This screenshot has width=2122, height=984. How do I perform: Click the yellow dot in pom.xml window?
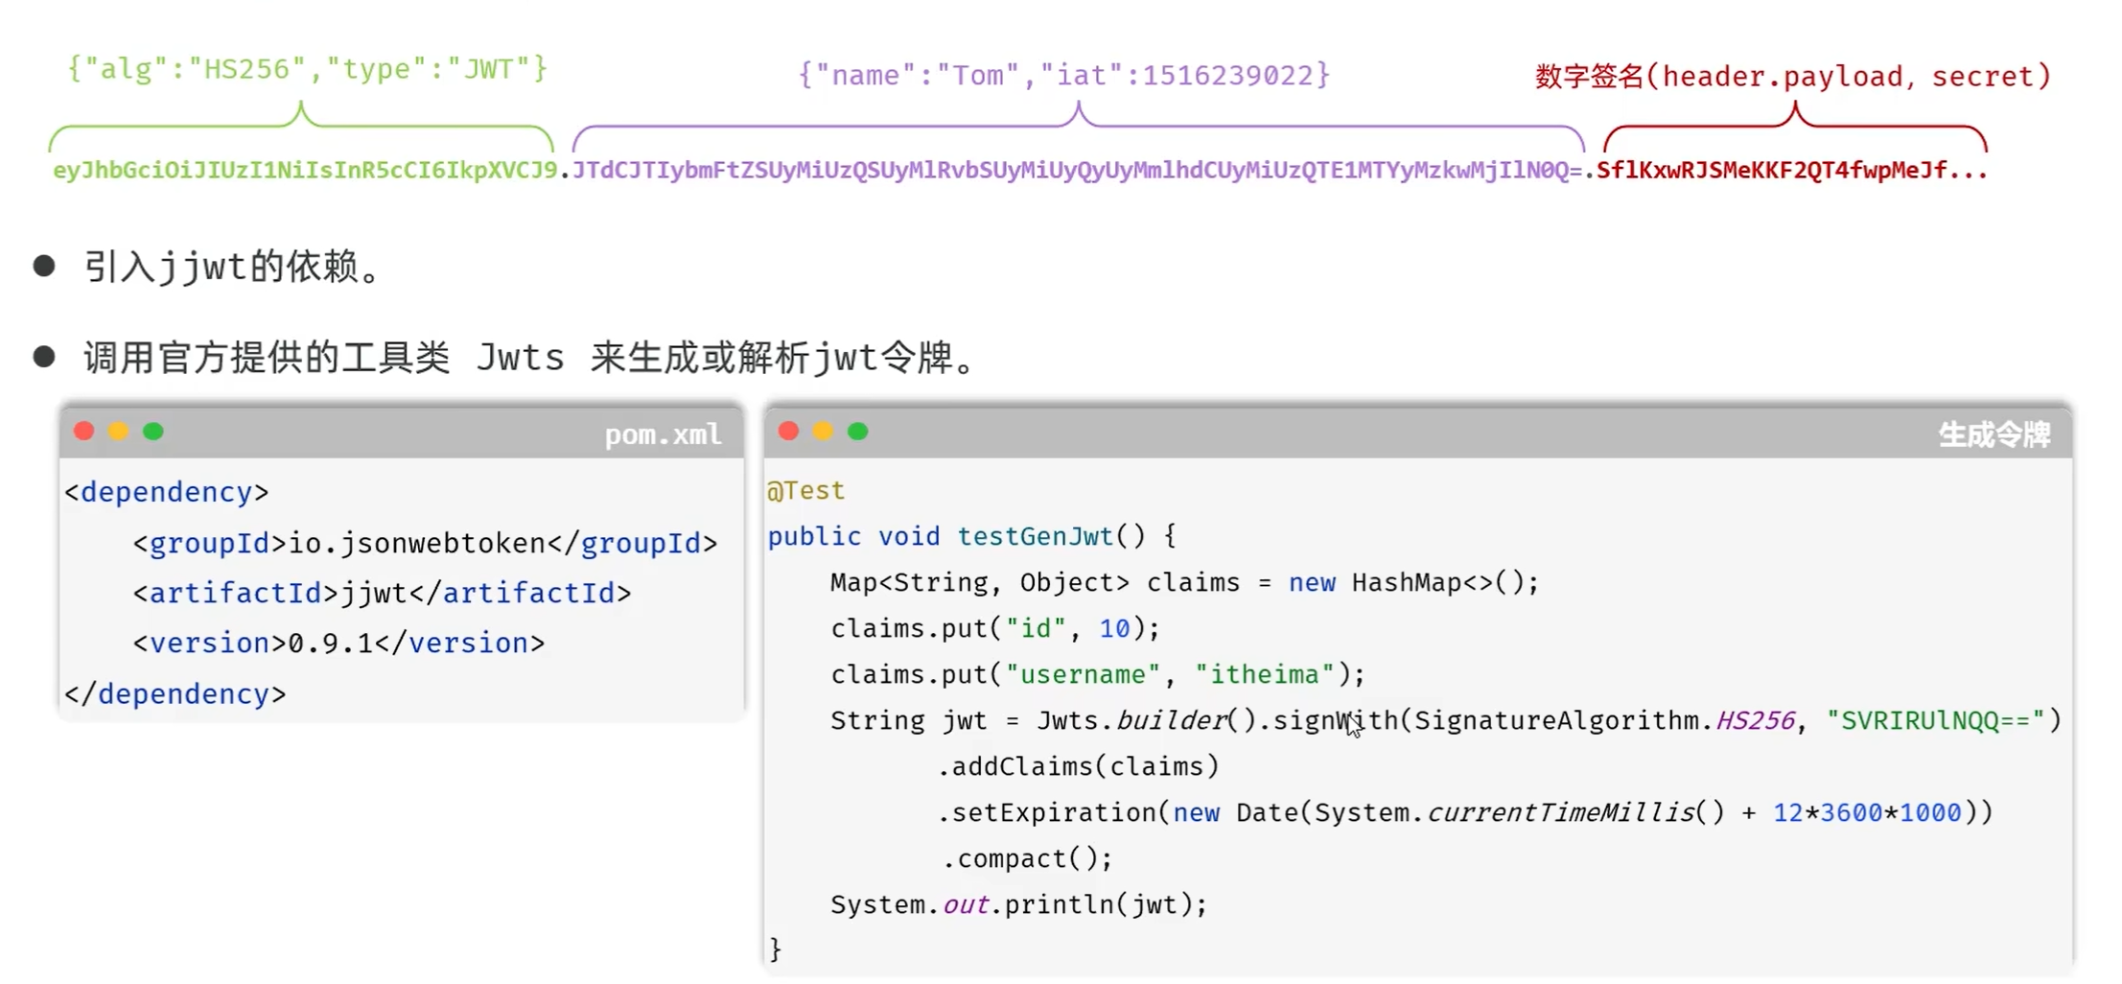(x=119, y=432)
